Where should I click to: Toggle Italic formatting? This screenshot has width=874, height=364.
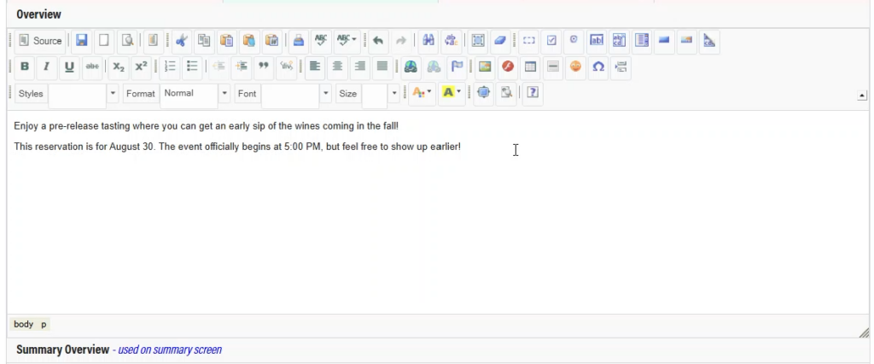(x=46, y=66)
